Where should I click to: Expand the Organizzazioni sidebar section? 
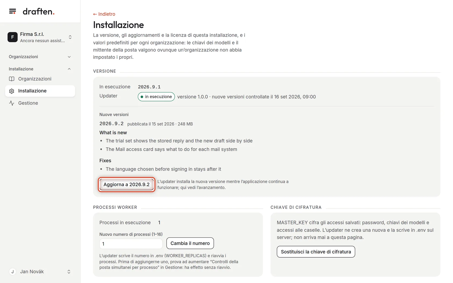click(40, 57)
